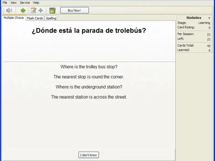Close the Statistics panel
The image size is (215, 161).
(x=209, y=18)
